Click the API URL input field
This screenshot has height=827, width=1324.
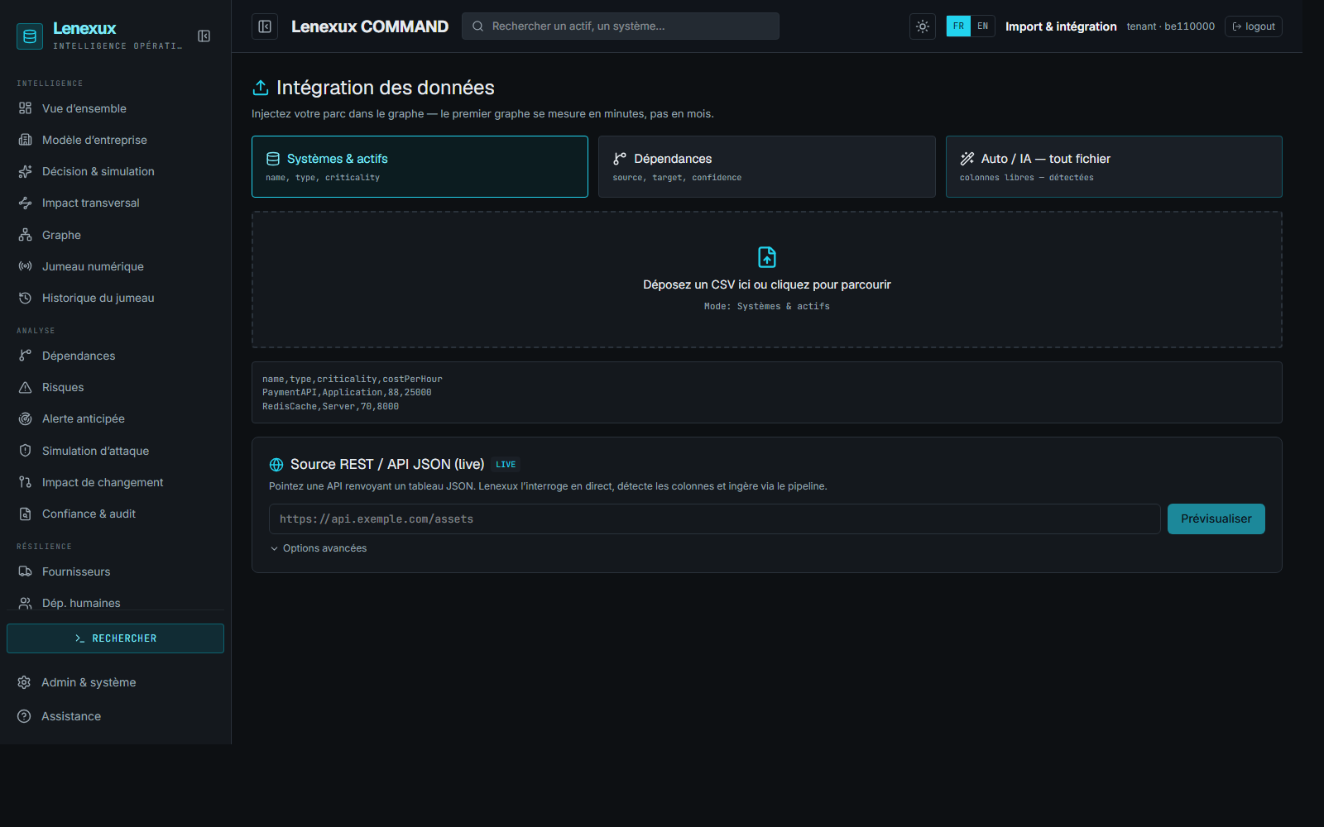[x=715, y=519]
